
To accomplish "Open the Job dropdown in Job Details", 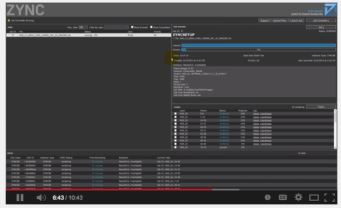I will tap(321, 27).
